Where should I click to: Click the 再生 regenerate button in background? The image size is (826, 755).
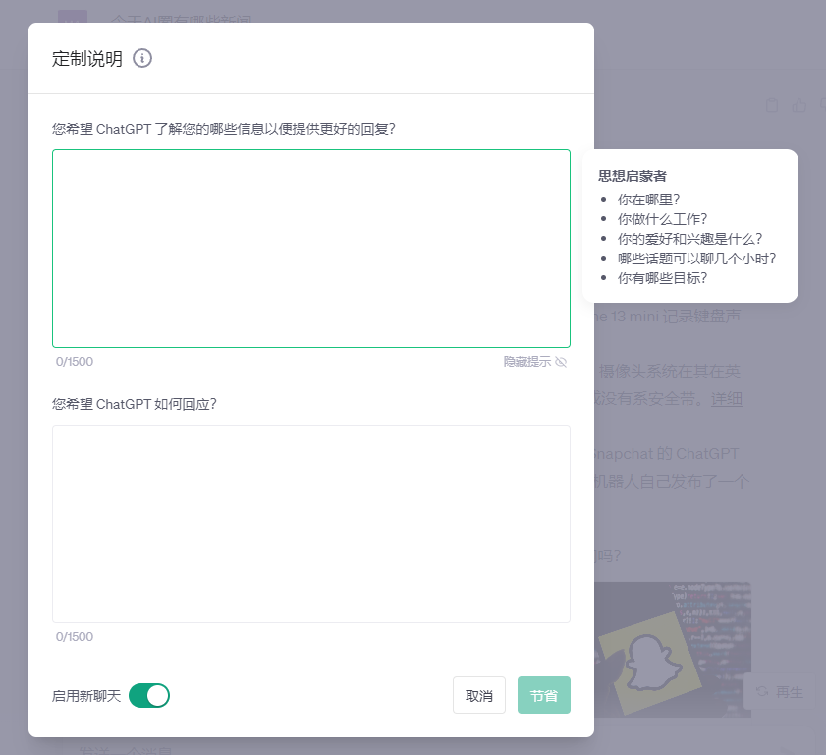tap(780, 692)
